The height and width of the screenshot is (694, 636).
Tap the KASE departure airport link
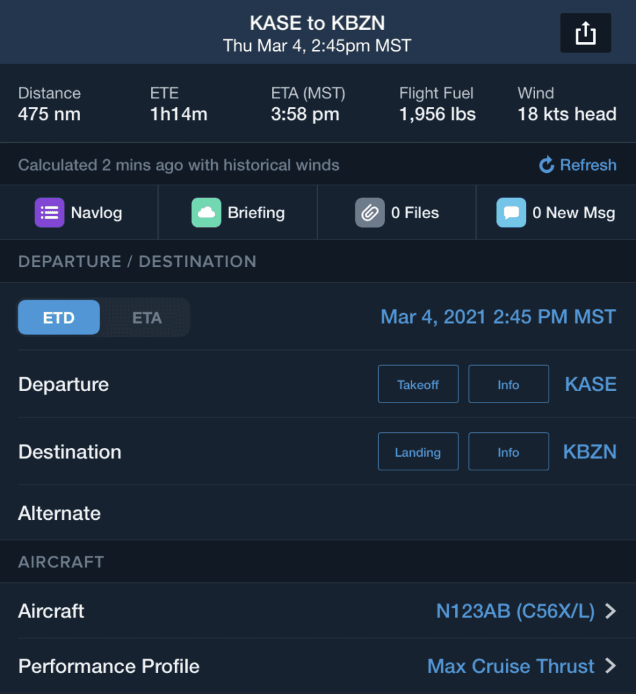tap(591, 384)
